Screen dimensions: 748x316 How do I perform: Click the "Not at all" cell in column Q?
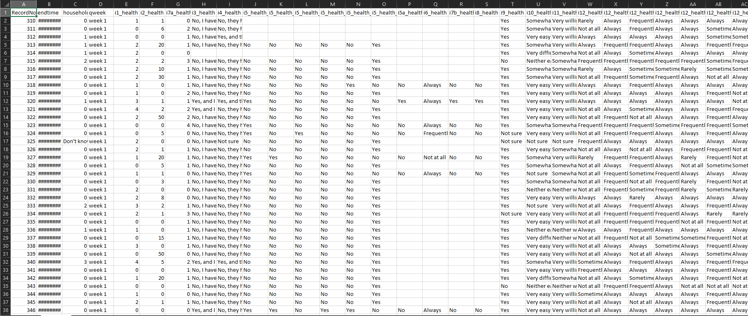click(435, 157)
